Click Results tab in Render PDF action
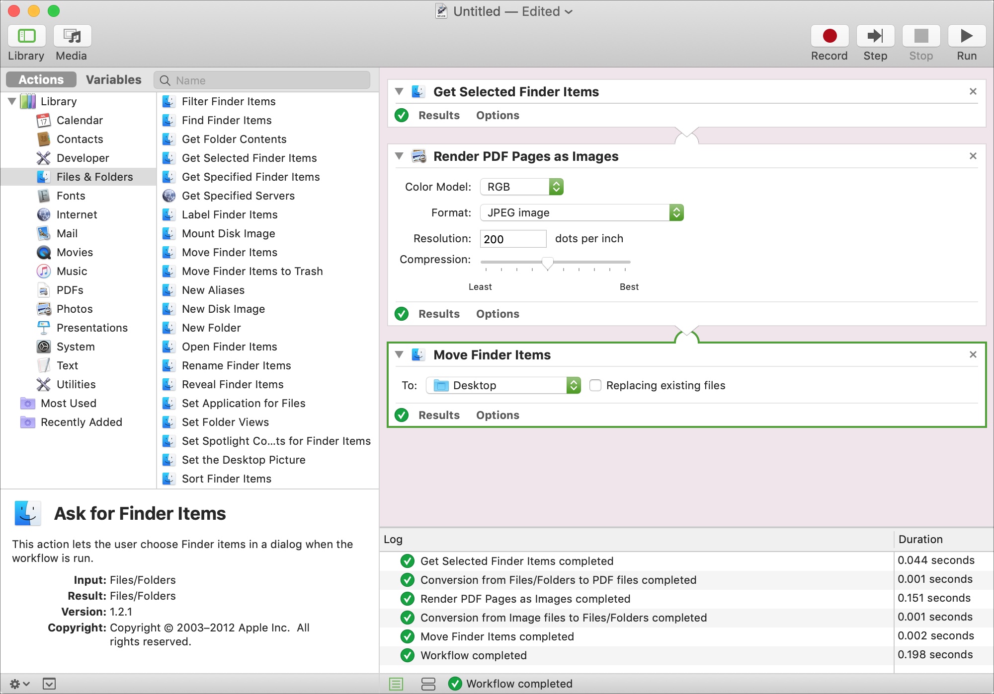The image size is (994, 694). click(x=439, y=314)
